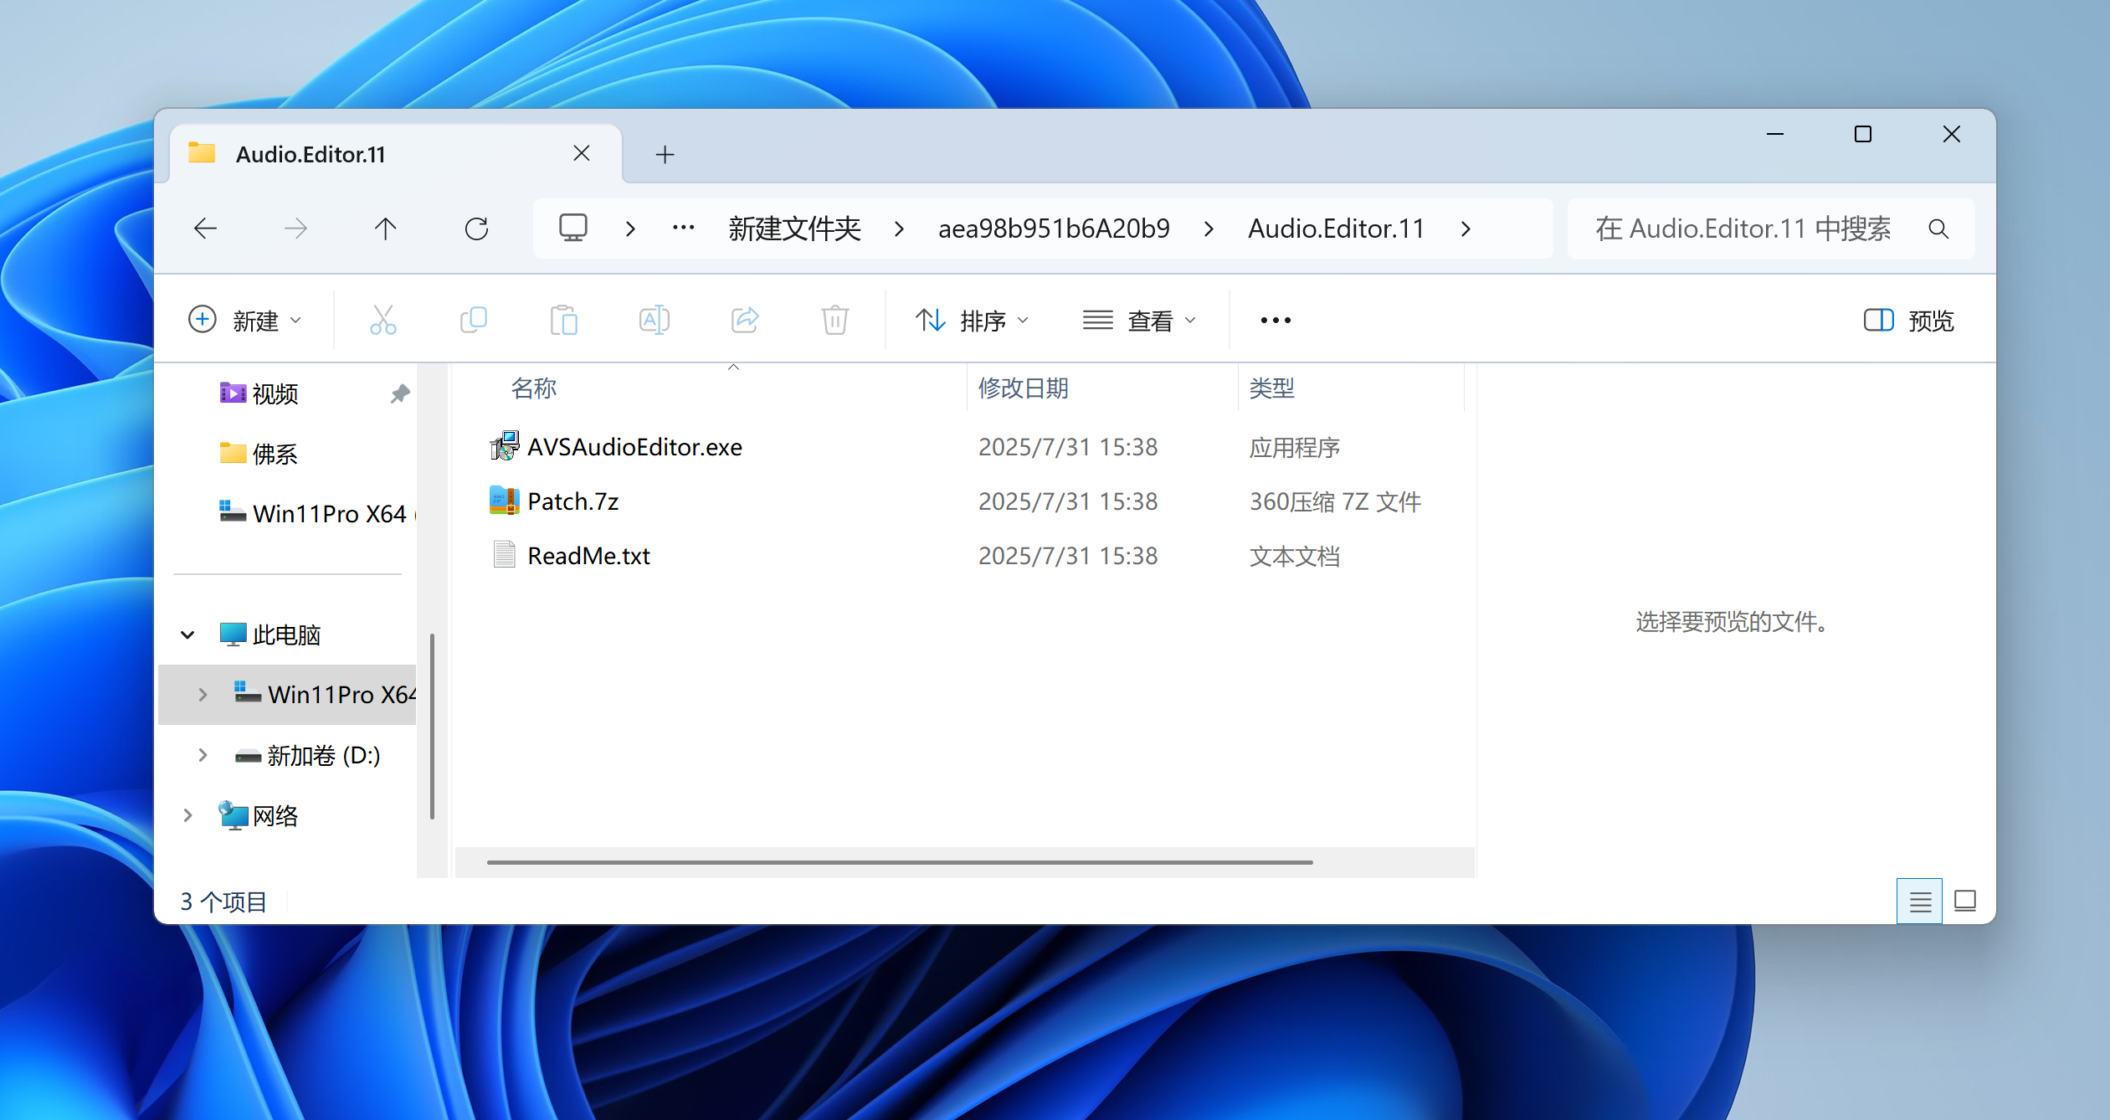Click the Cut scissors icon in toolbar

(382, 320)
